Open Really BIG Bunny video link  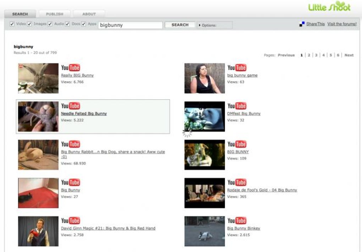click(x=77, y=75)
